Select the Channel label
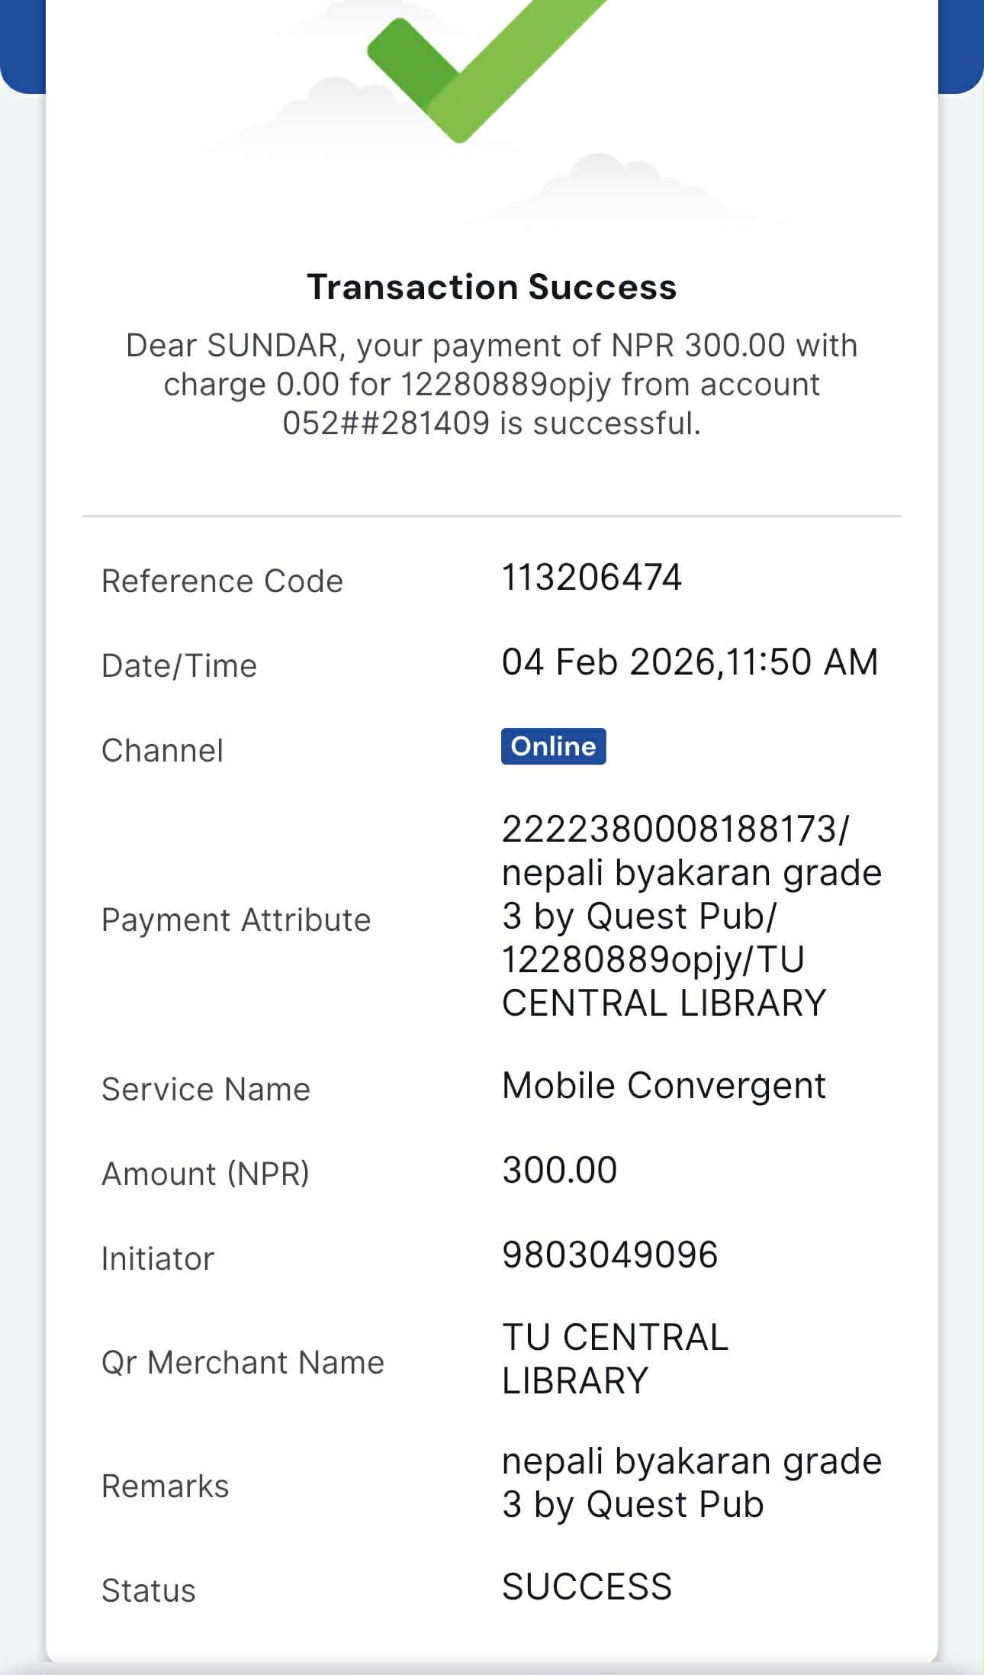The width and height of the screenshot is (984, 1675). [162, 751]
